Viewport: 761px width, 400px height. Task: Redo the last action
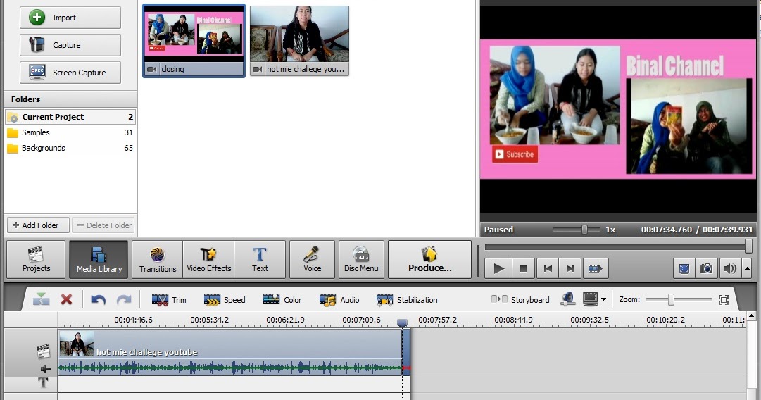coord(124,300)
